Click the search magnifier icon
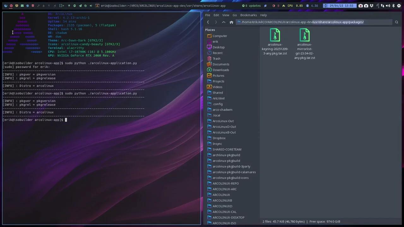The height and width of the screenshot is (227, 404). pos(396,22)
